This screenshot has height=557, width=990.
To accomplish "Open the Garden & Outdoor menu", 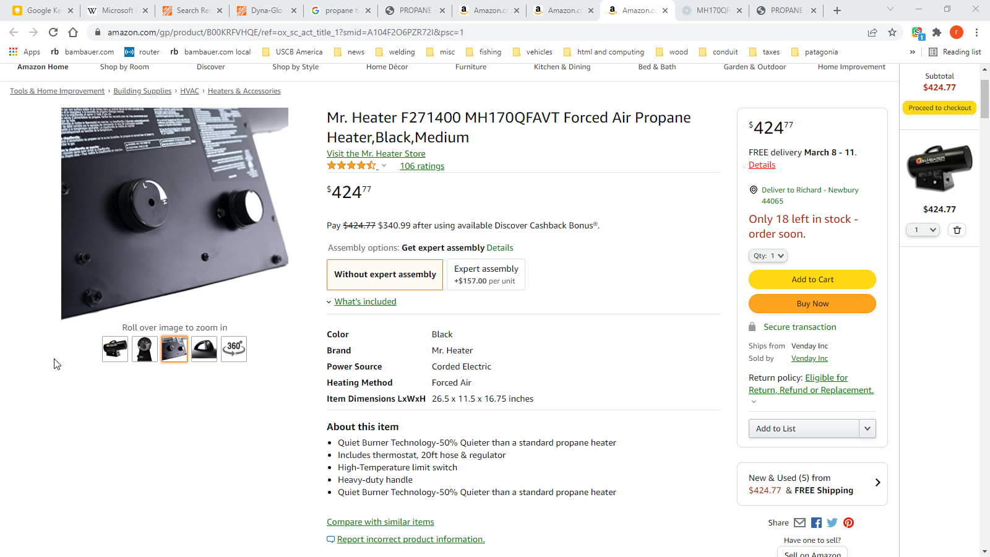I will [754, 67].
